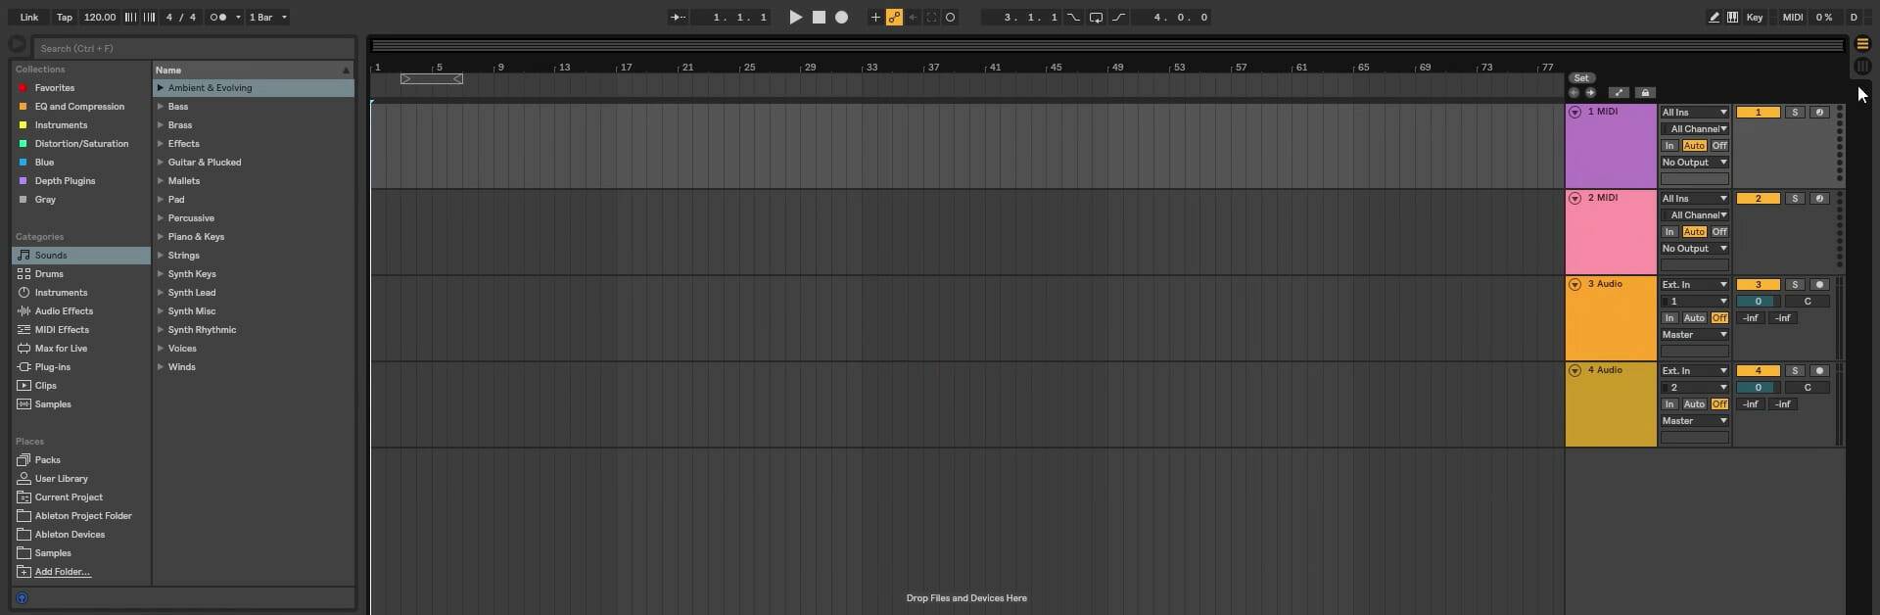Click the Arrangement Record button
Viewport: 1880px width, 615px height.
(841, 18)
